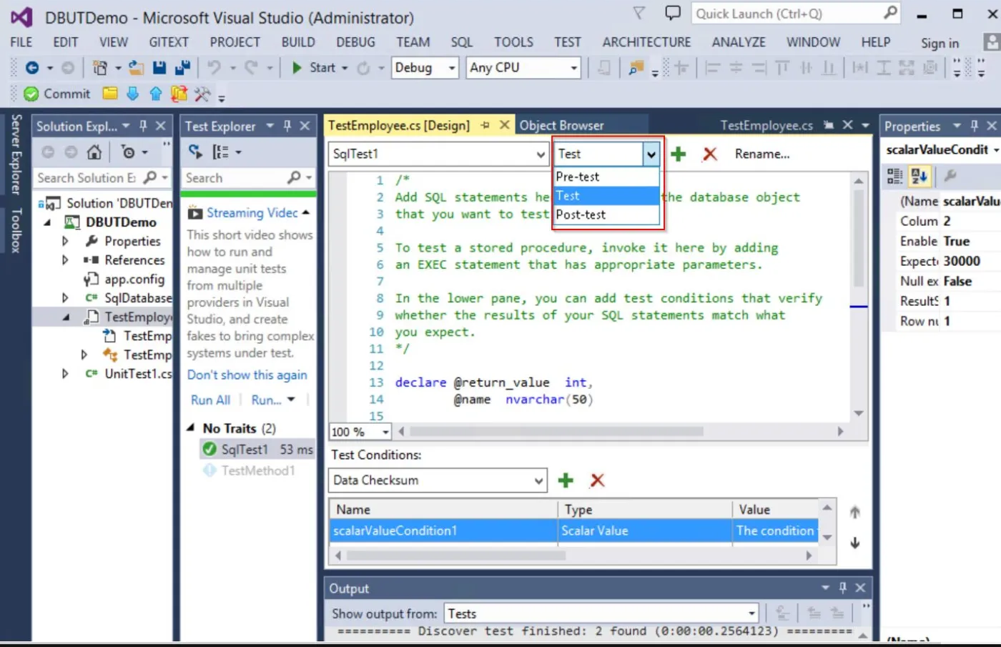The height and width of the screenshot is (647, 1001).
Task: Click the green Commit button
Action: tap(57, 94)
